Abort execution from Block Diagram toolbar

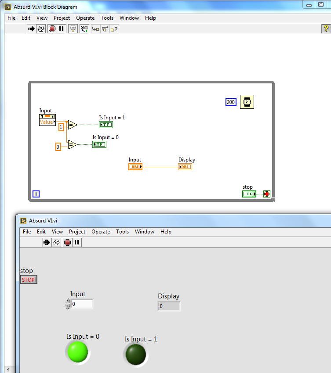point(52,29)
